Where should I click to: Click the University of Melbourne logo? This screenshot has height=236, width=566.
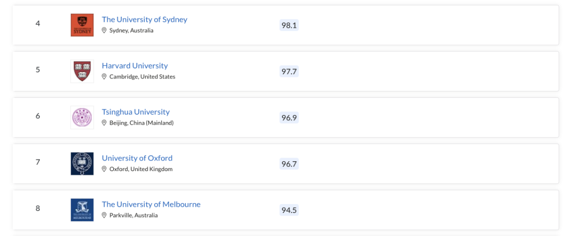point(82,210)
